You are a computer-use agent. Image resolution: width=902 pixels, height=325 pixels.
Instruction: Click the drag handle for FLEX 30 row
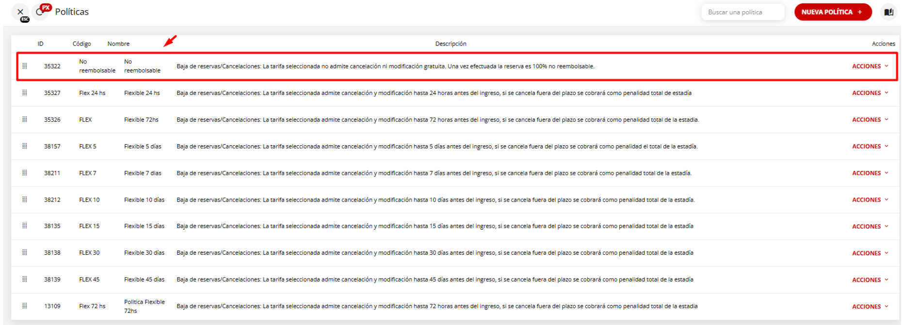[25, 252]
